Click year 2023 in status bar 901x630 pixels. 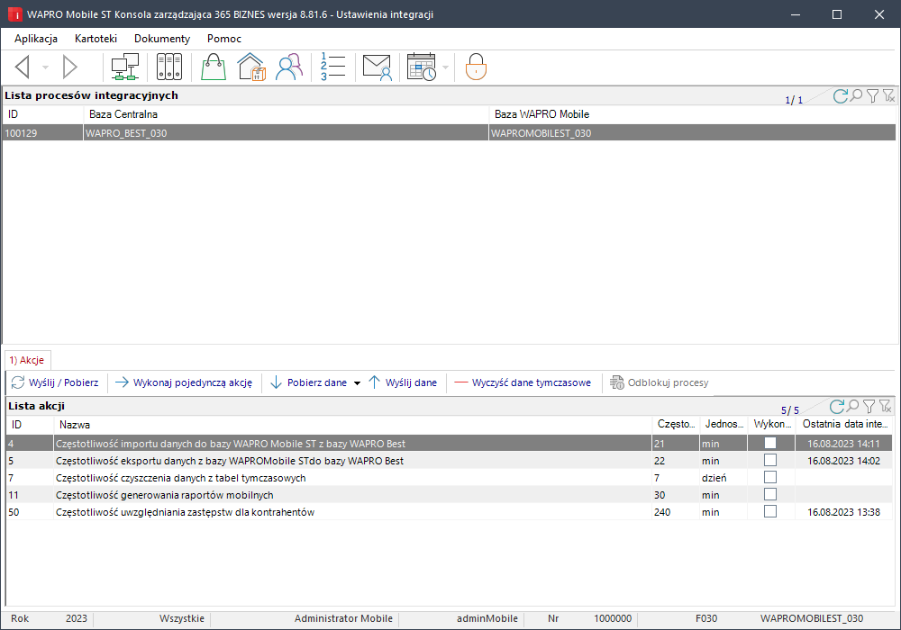[x=77, y=618]
